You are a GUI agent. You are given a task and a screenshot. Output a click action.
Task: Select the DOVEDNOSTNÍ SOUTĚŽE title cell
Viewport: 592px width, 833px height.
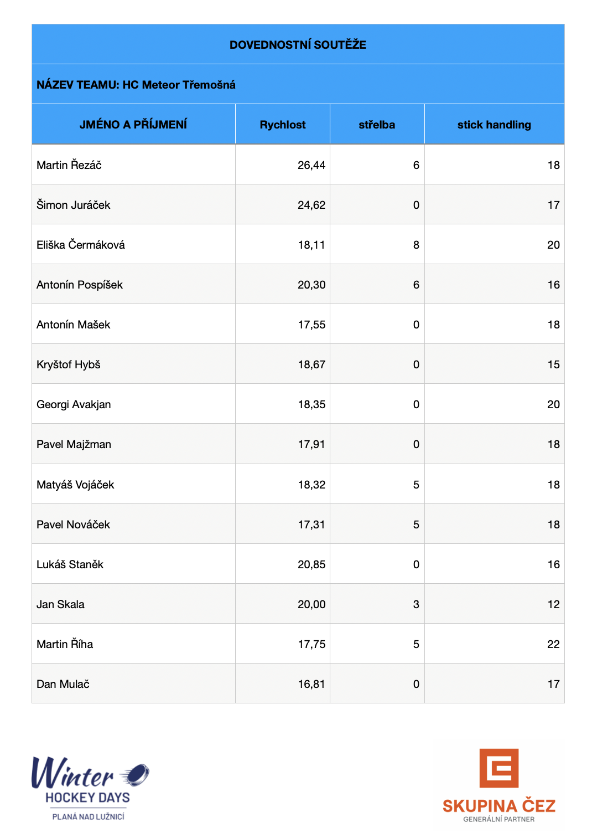[298, 45]
